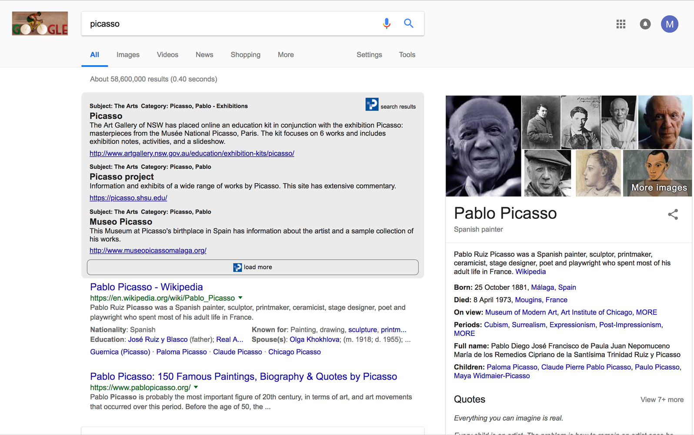Click the magnifying glass search button
This screenshot has width=694, height=435.
click(408, 23)
